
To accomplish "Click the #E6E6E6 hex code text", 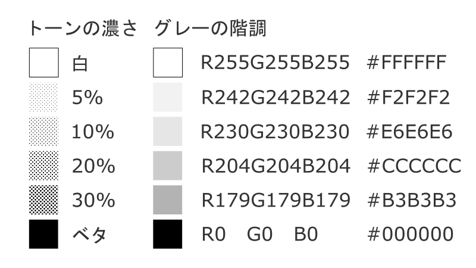I will click(x=411, y=132).
